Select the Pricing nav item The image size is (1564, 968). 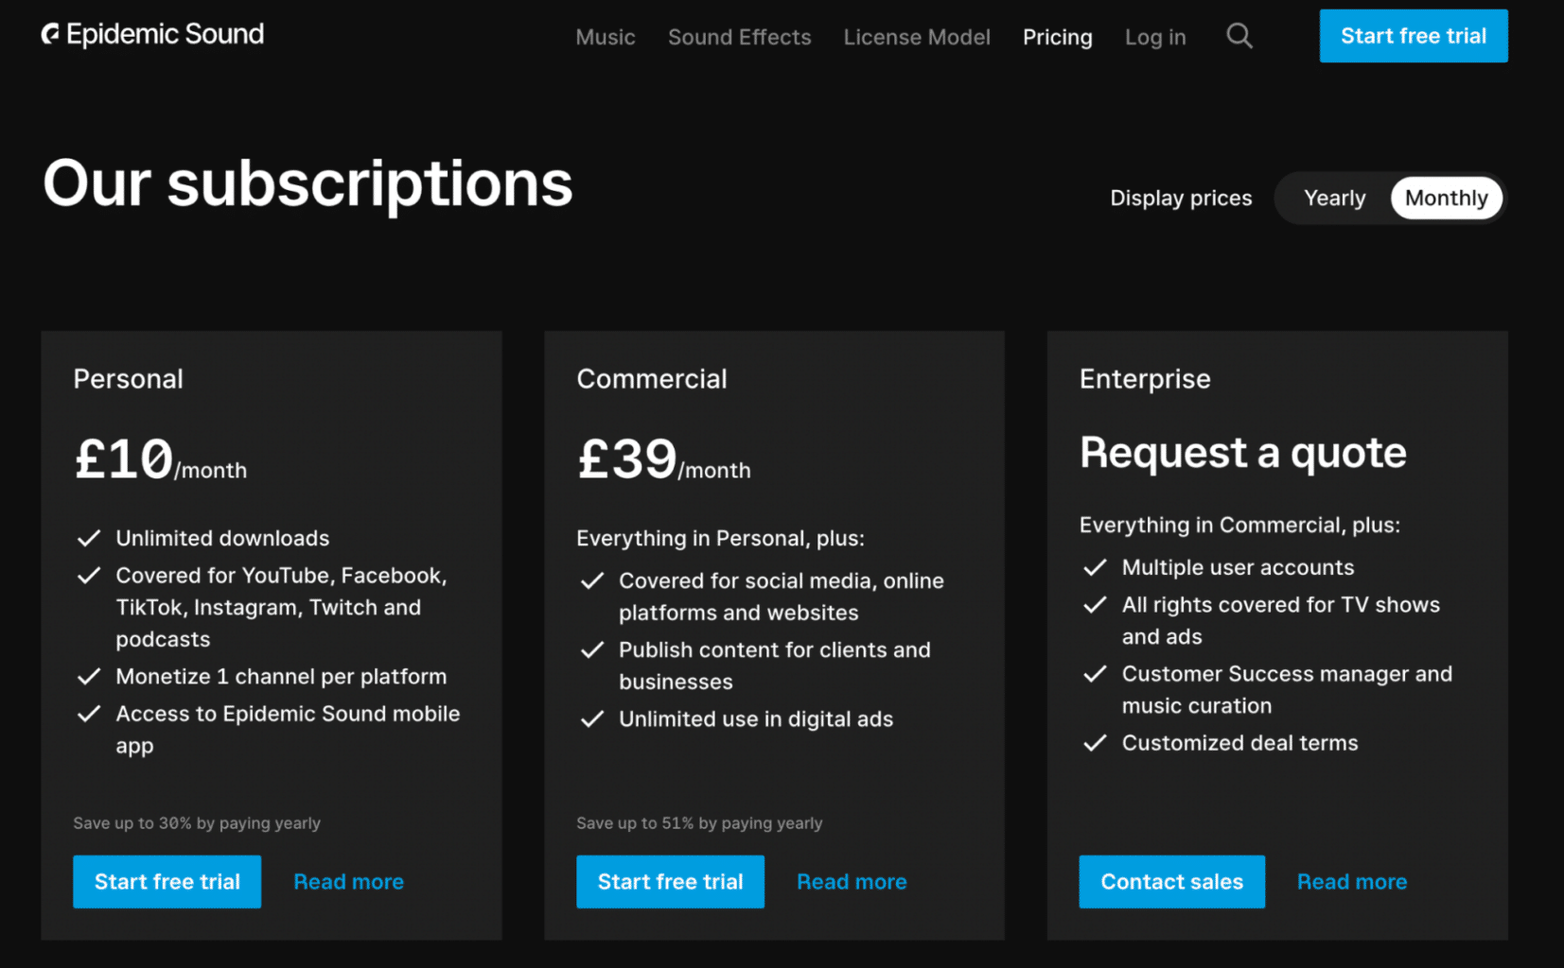point(1057,37)
